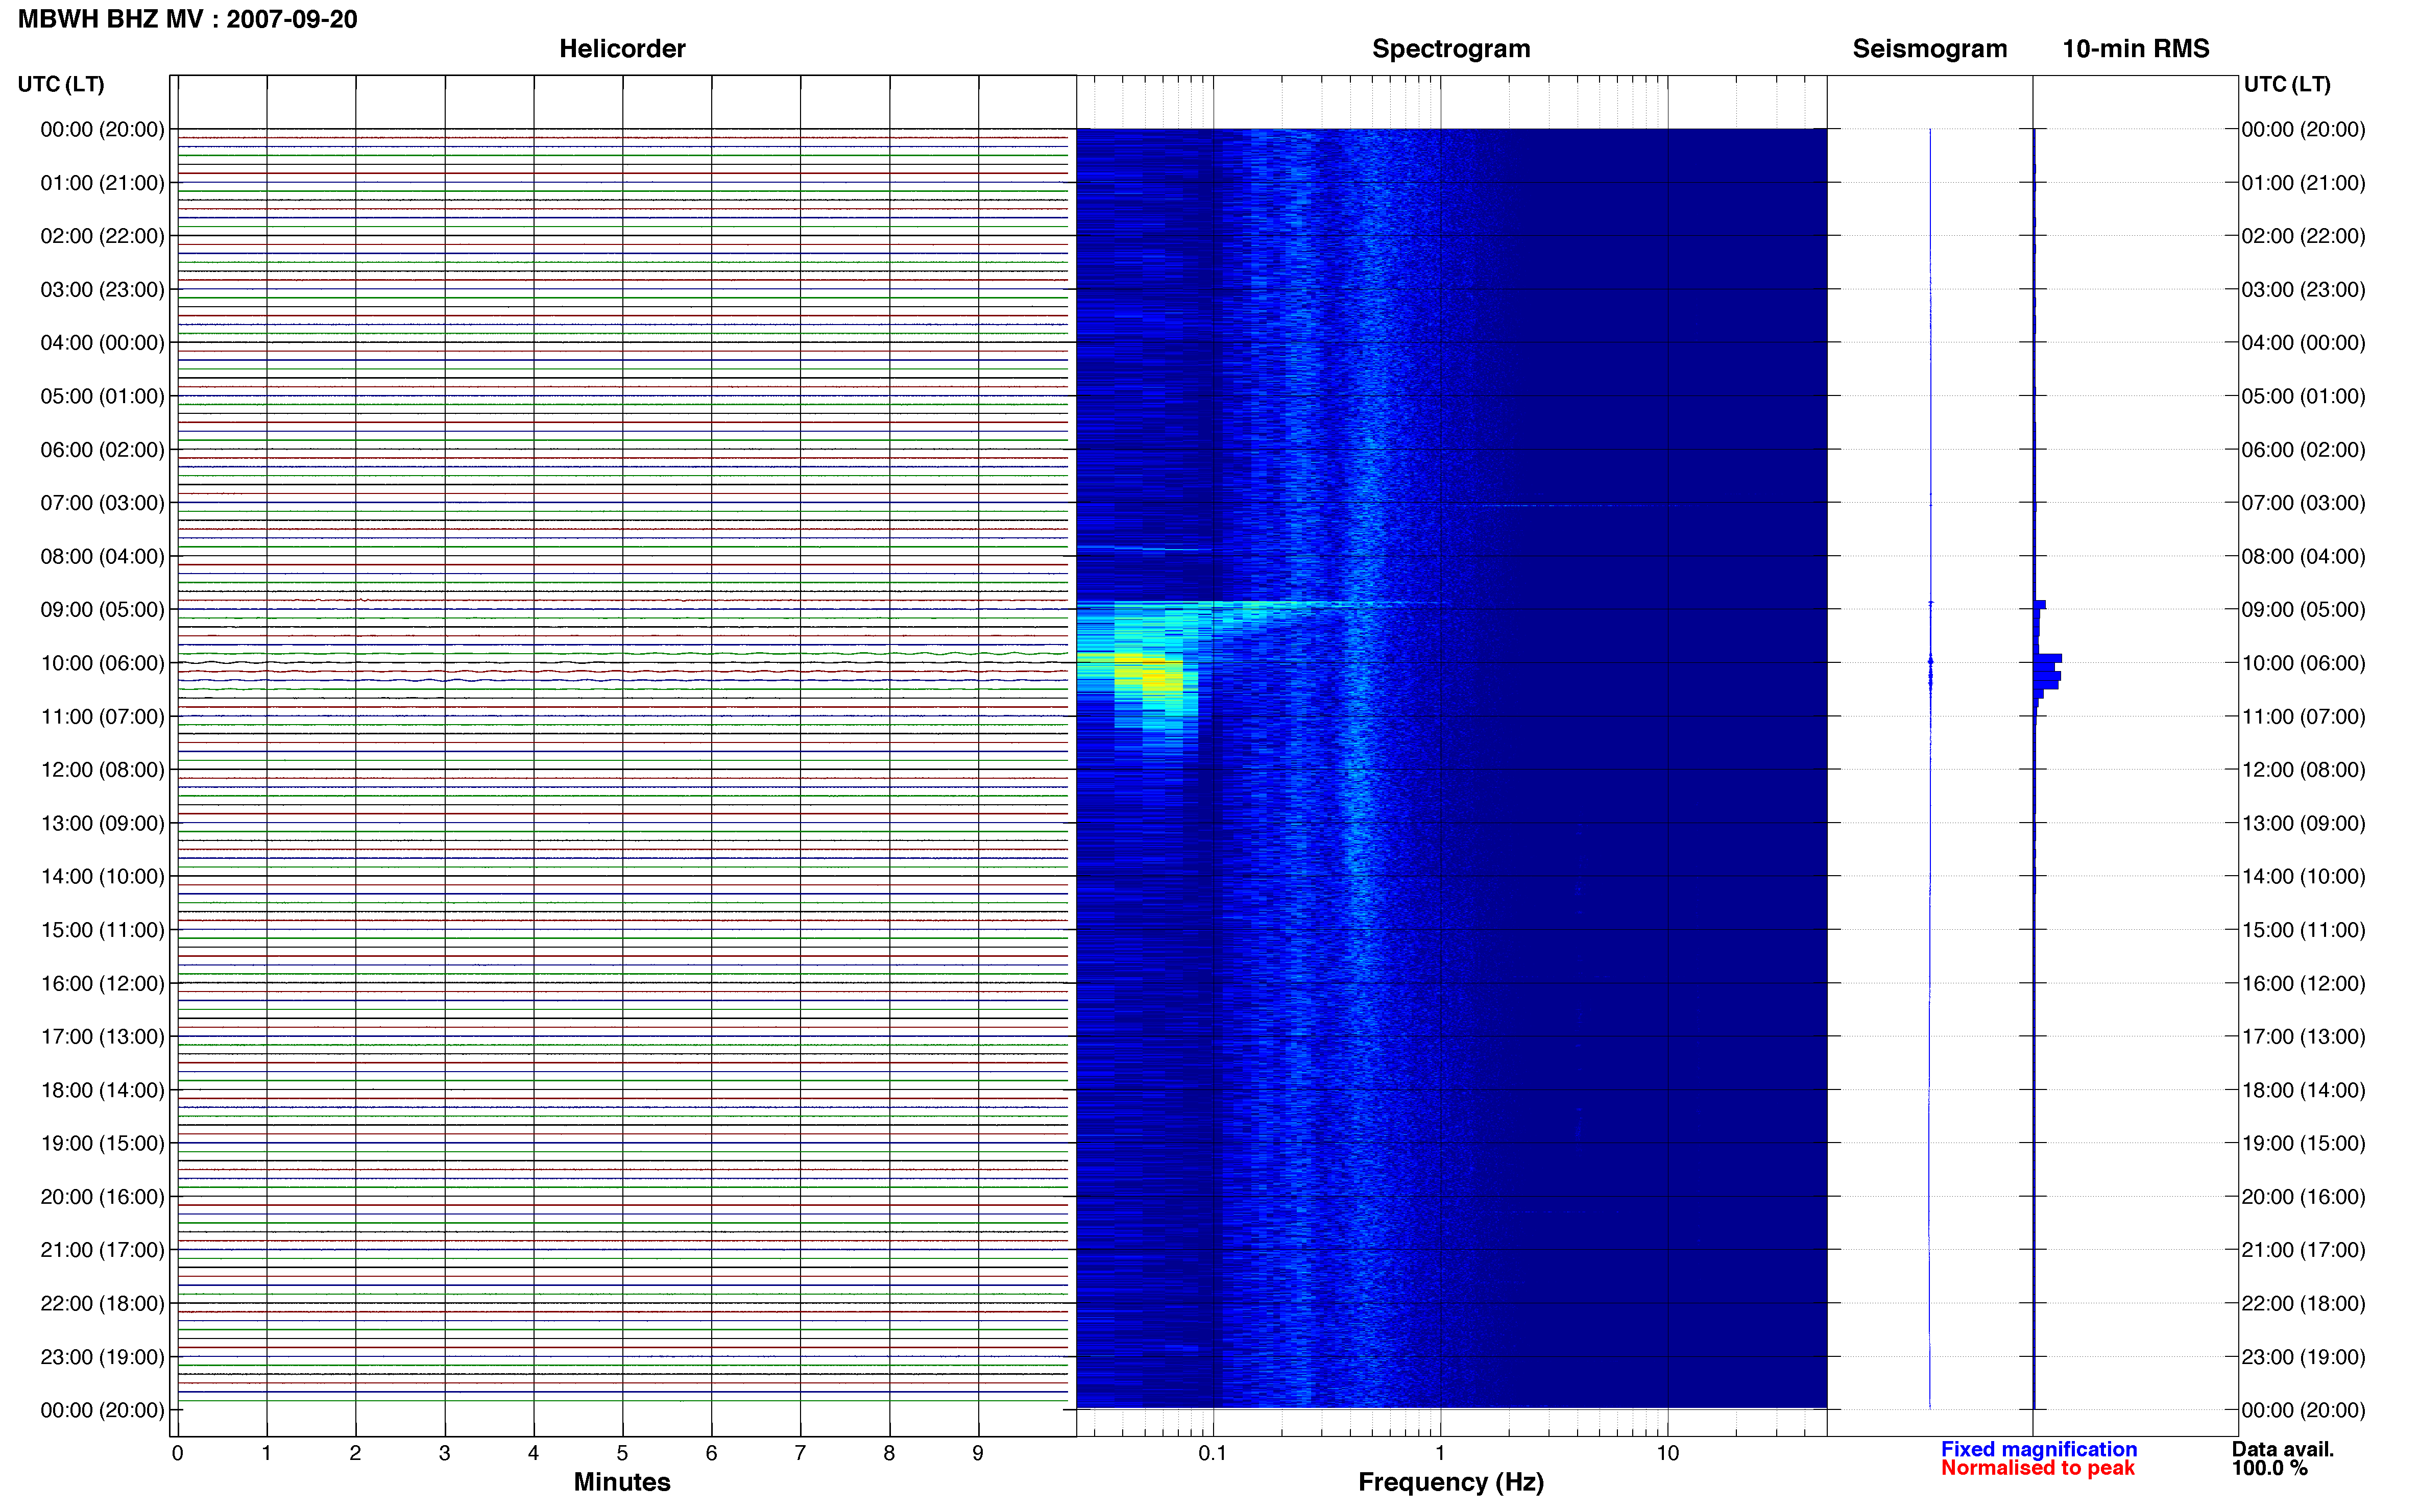Click the '1' frequency tick label
Viewport: 2420px width, 1512px height.
click(1440, 1453)
